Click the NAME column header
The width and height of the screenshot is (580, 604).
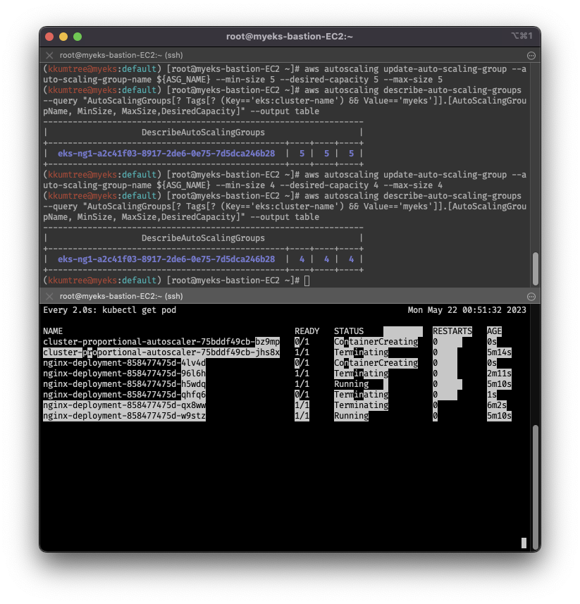tap(53, 331)
